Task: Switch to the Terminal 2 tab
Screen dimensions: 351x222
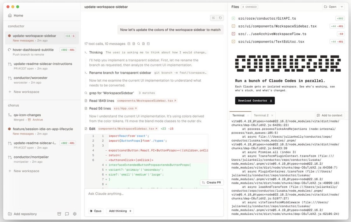Action: click(x=261, y=115)
